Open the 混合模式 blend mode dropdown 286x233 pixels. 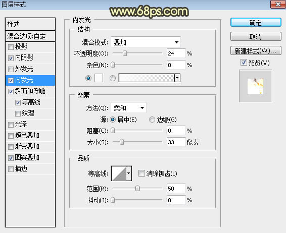click(146, 42)
